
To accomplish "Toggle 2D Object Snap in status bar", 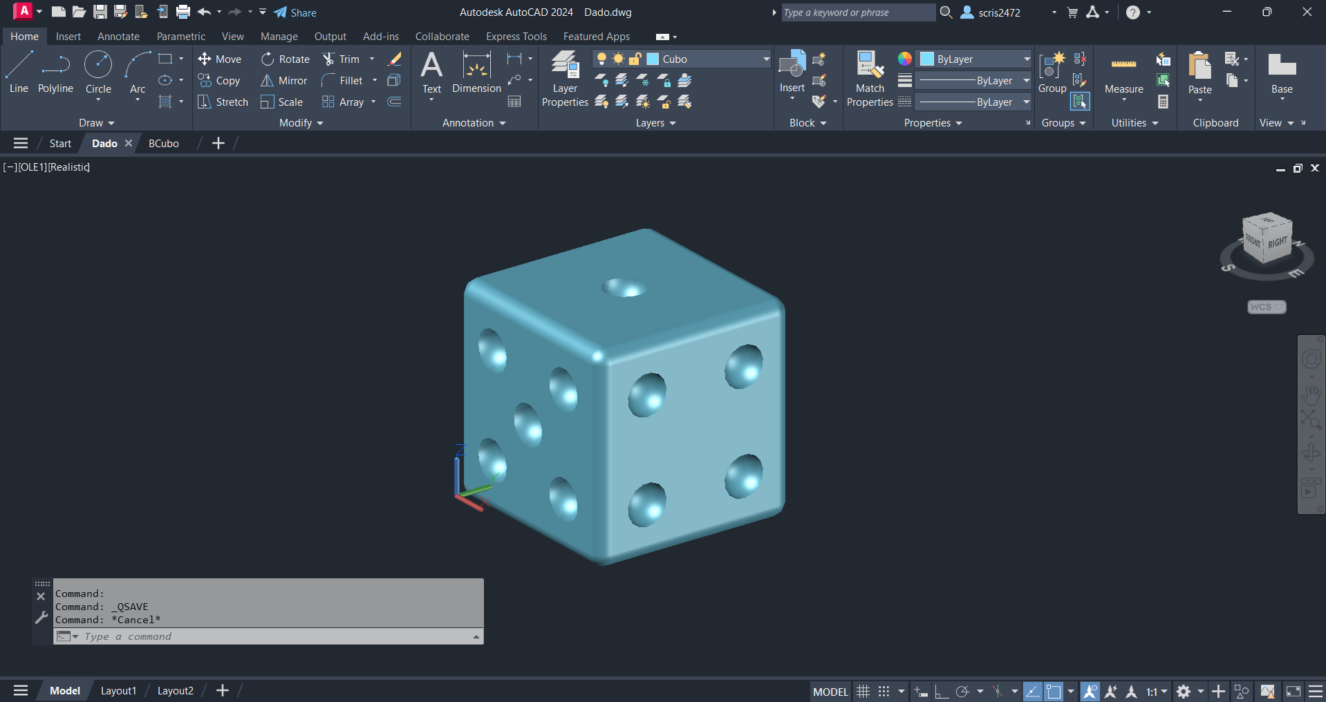I will (x=1053, y=691).
